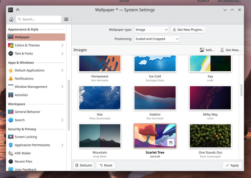
Task: Open the Wallpaper type dropdown
Action: tap(152, 30)
